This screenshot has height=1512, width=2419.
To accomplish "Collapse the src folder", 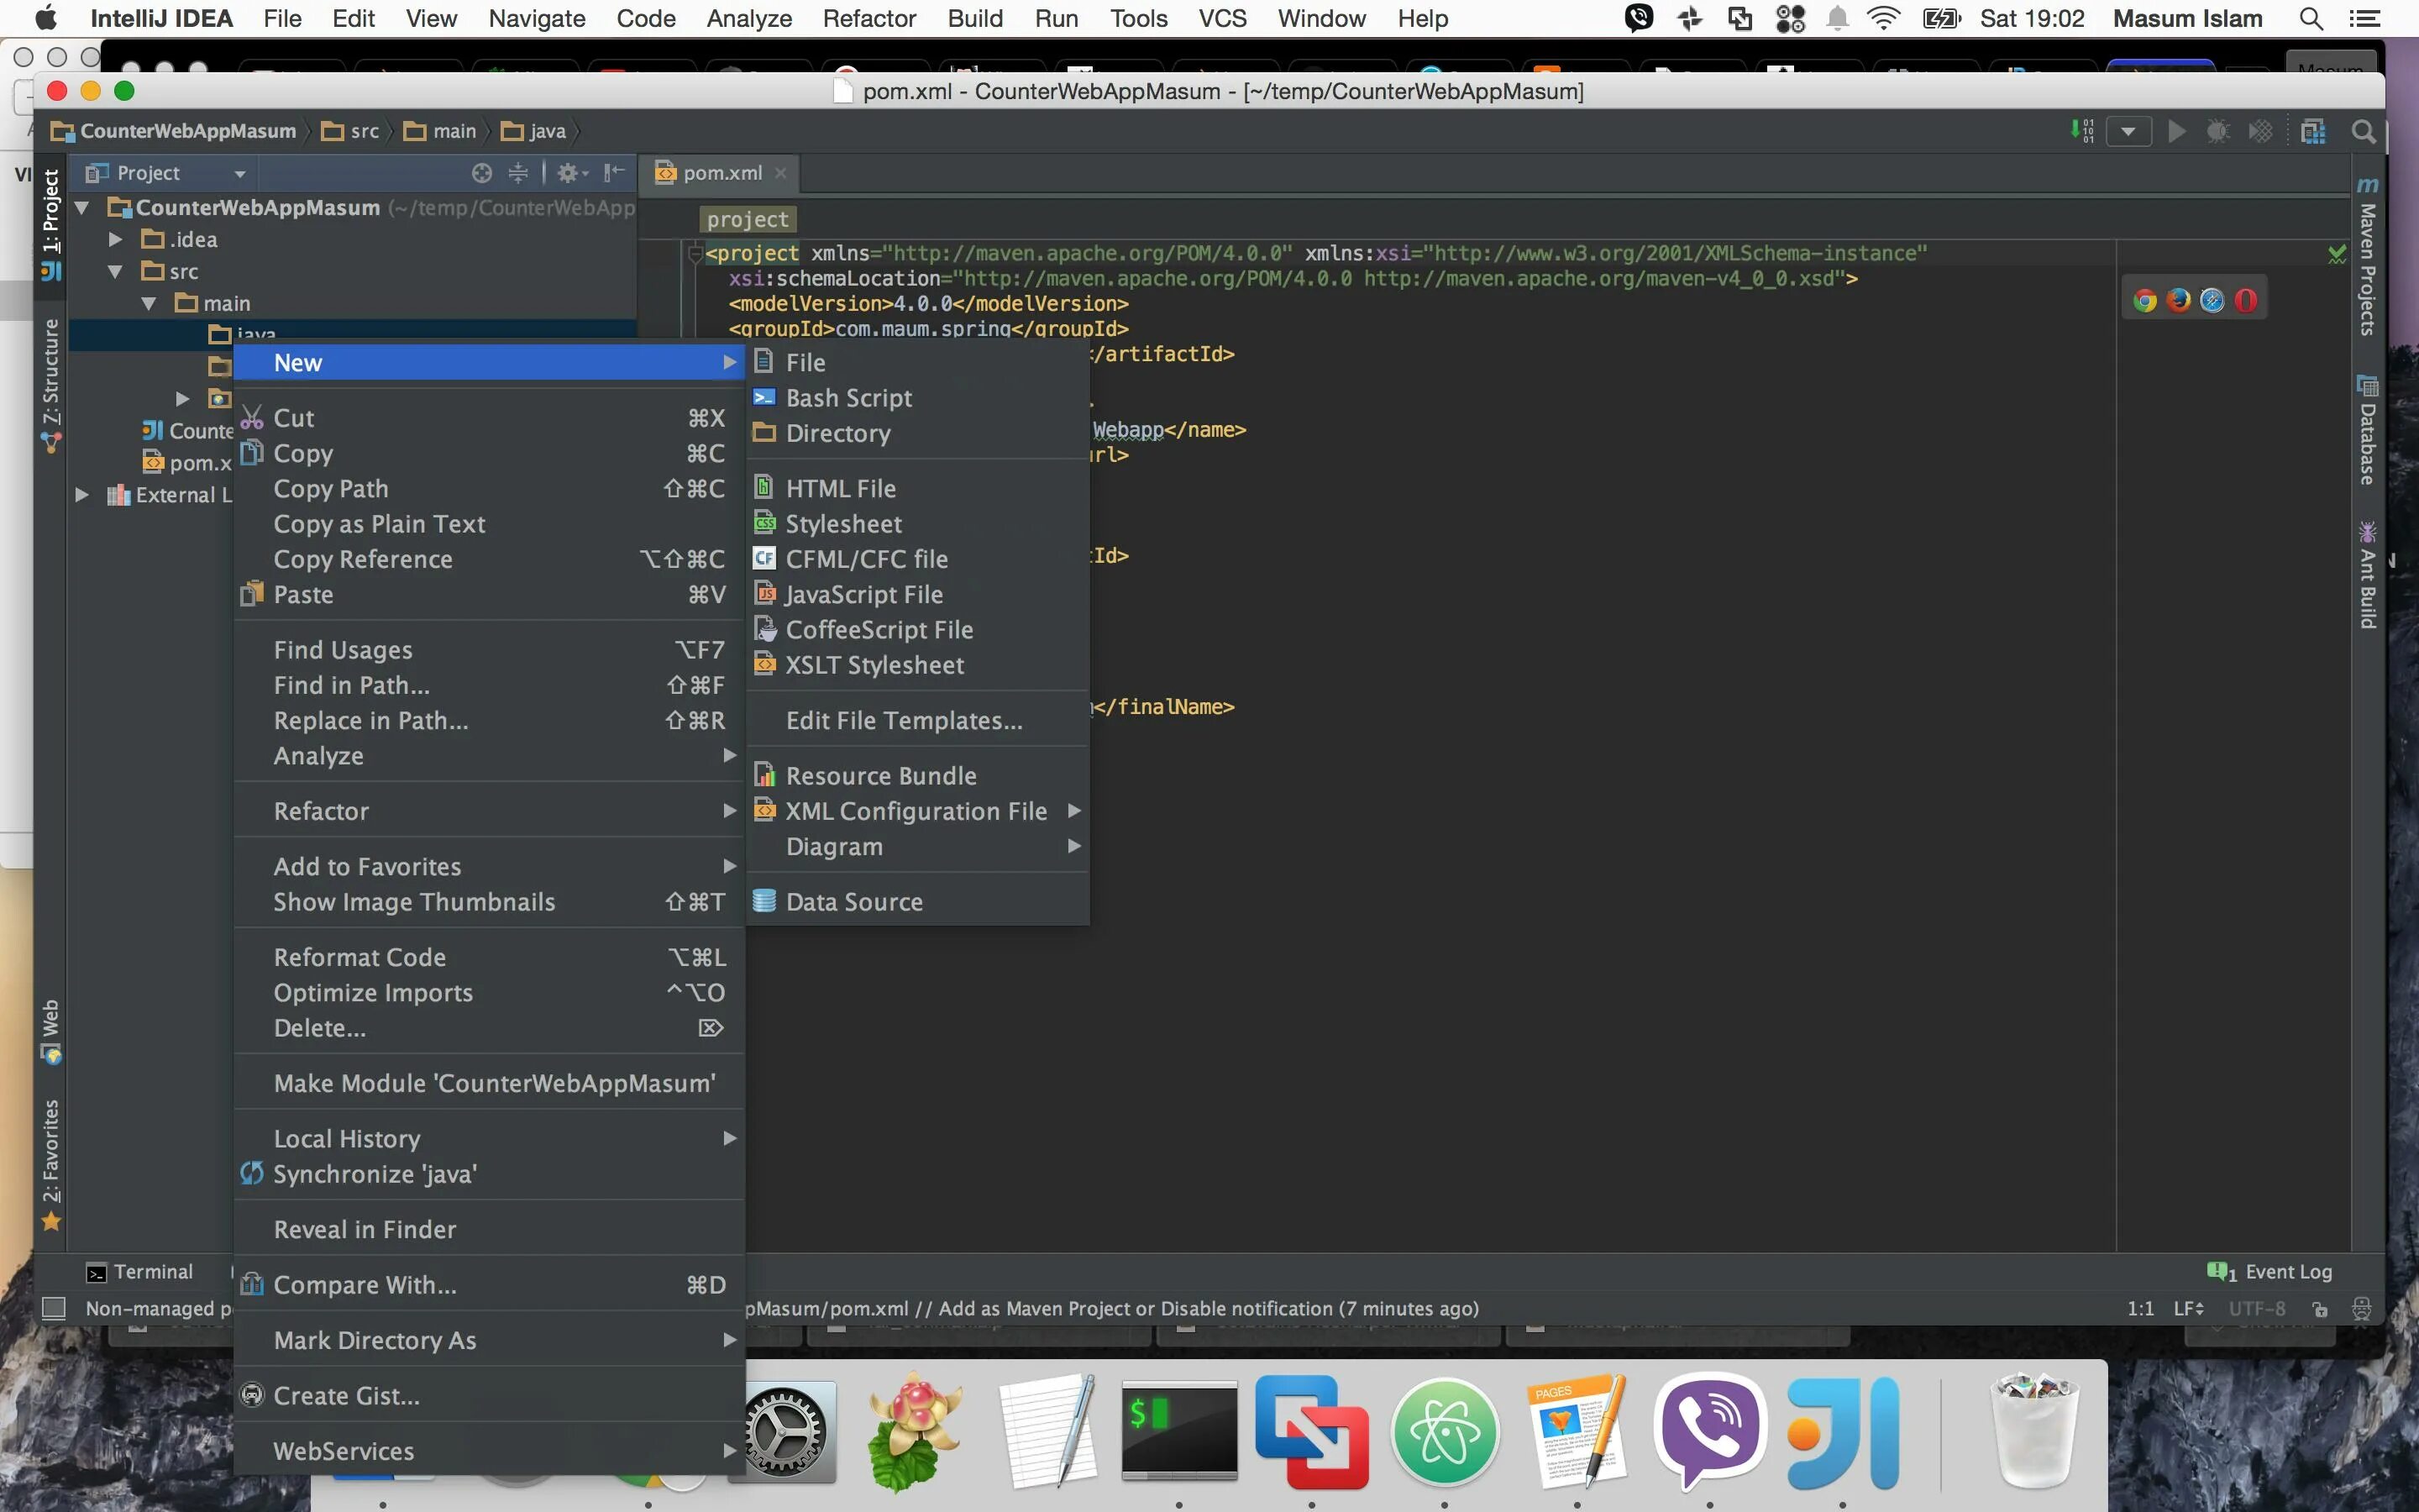I will pos(116,272).
